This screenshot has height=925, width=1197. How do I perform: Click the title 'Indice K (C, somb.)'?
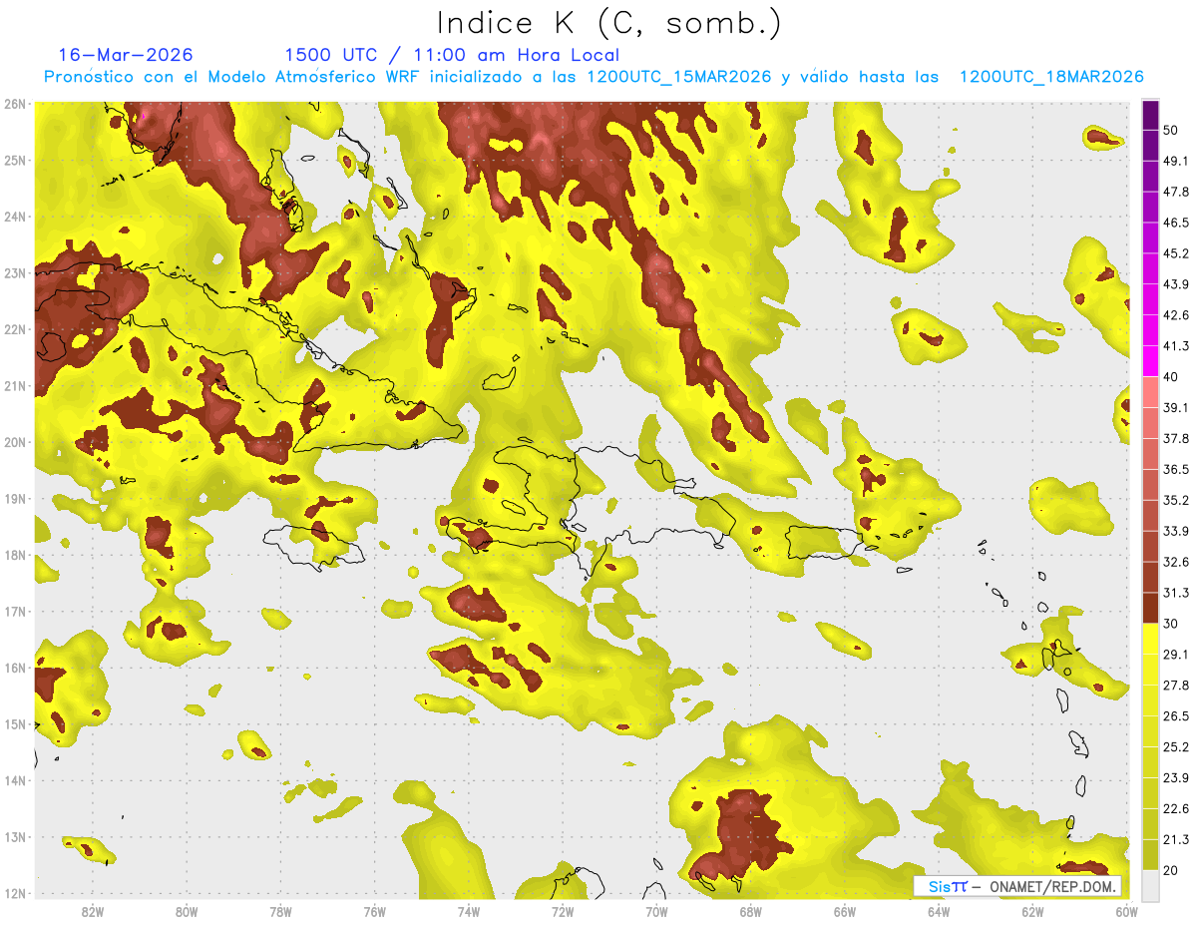pos(608,23)
